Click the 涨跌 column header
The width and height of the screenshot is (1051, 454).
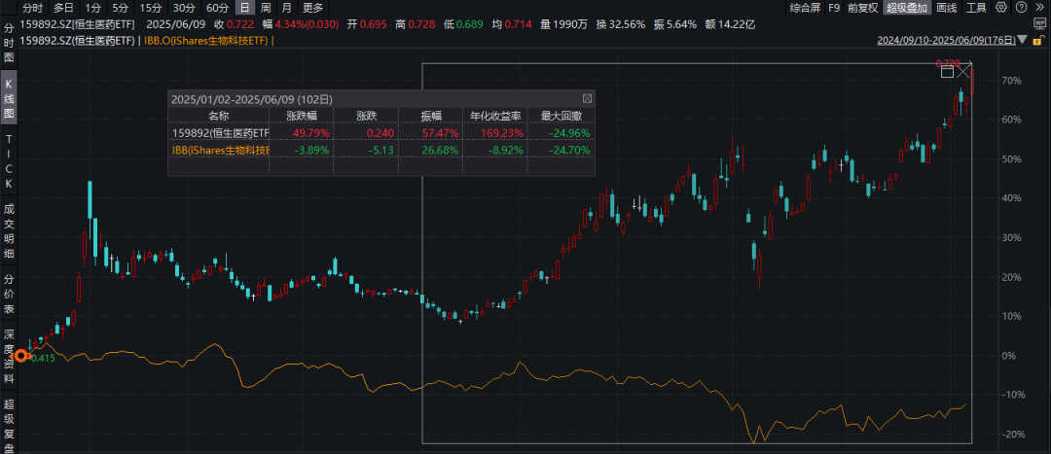(366, 115)
